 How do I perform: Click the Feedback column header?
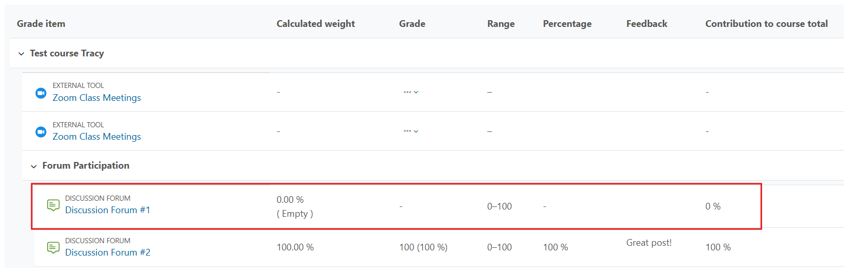(x=647, y=24)
